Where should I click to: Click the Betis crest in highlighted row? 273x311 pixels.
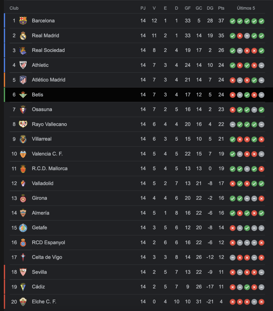23,95
